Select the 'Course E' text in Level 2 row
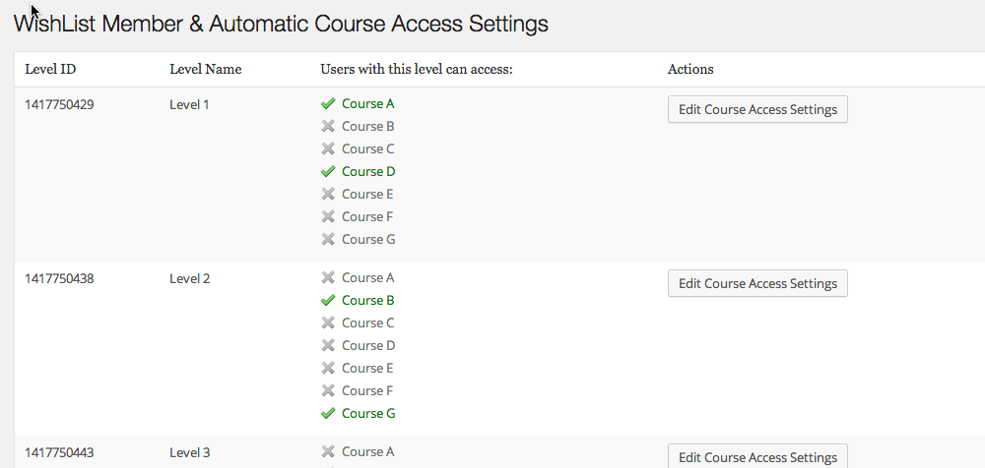This screenshot has width=985, height=468. (367, 368)
